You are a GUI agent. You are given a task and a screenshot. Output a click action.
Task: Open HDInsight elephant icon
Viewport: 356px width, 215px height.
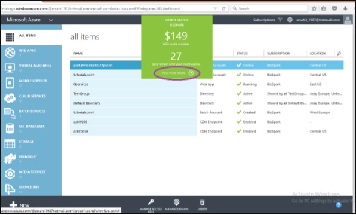[10, 159]
